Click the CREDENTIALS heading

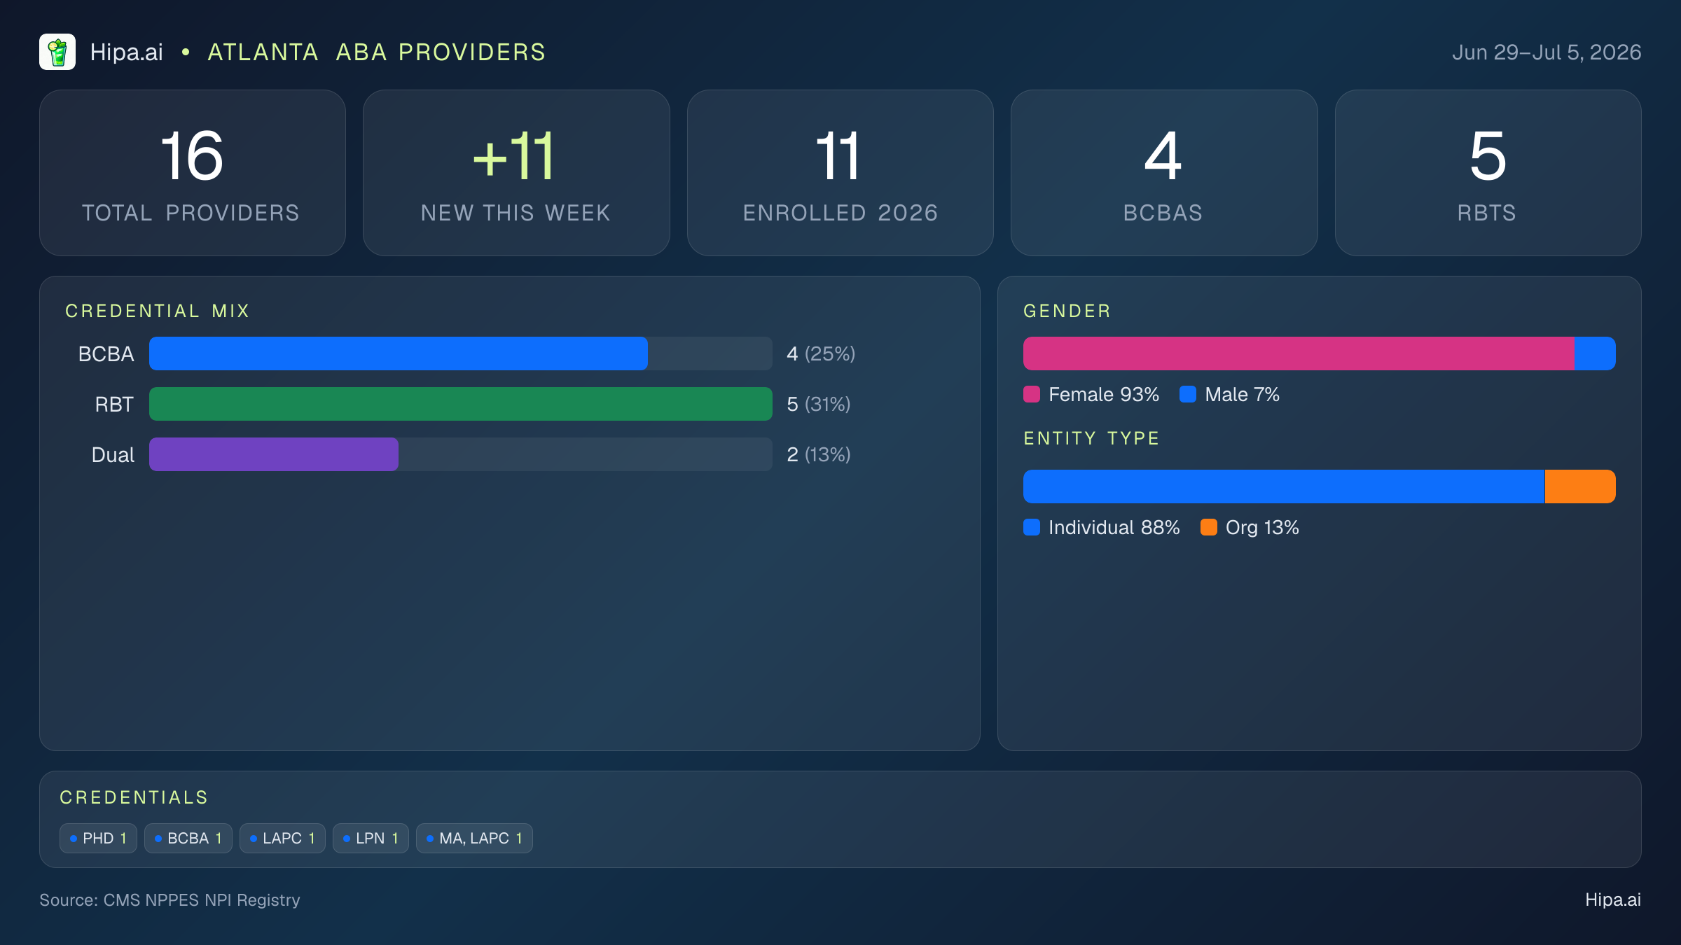[x=134, y=797]
